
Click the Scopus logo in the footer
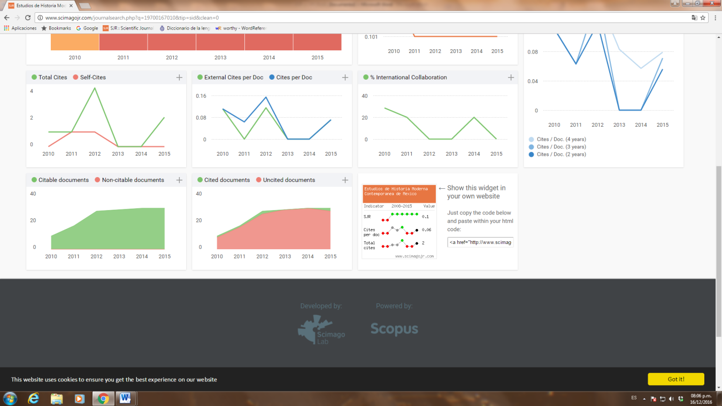(394, 329)
